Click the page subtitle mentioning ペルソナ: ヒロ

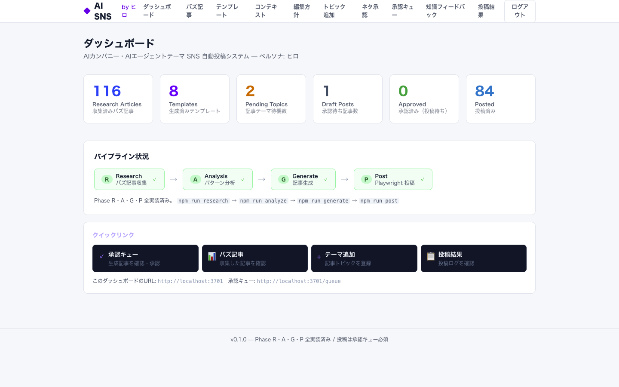tap(191, 56)
